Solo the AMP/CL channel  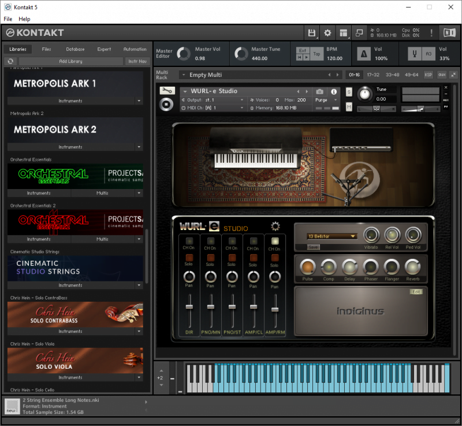254,258
